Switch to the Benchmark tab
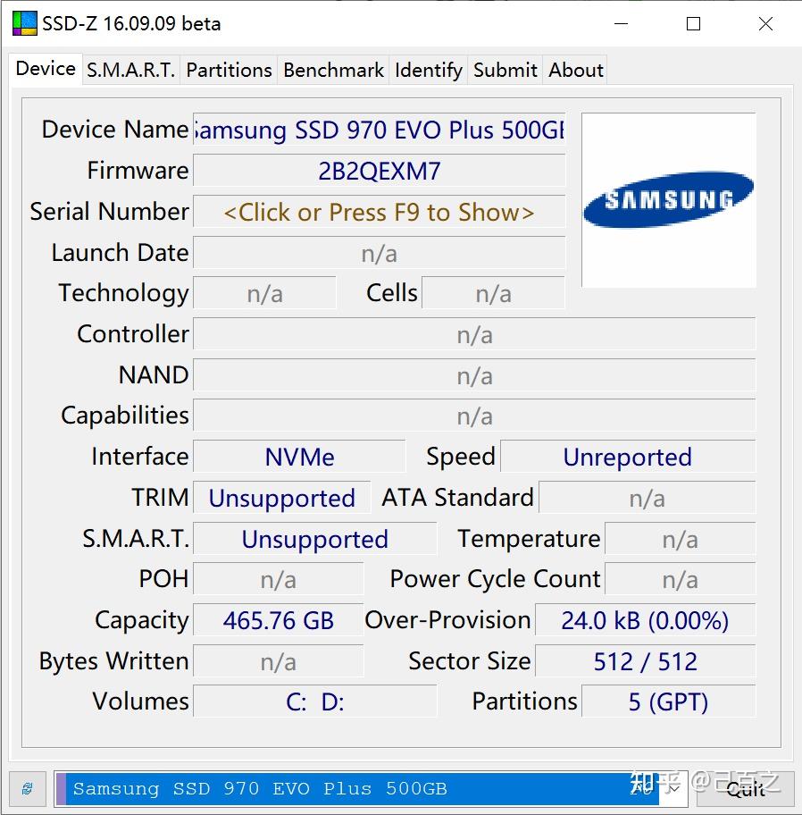802x815 pixels. click(332, 70)
